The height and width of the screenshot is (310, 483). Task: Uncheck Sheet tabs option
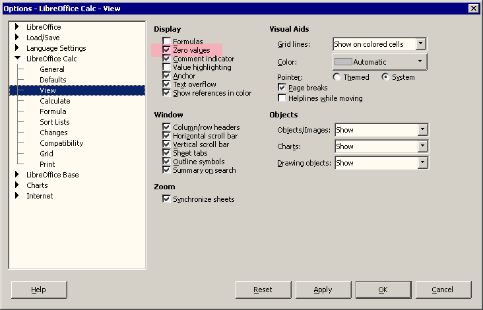click(167, 153)
